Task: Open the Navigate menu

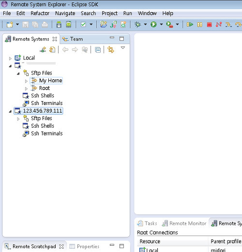Action: pos(65,13)
